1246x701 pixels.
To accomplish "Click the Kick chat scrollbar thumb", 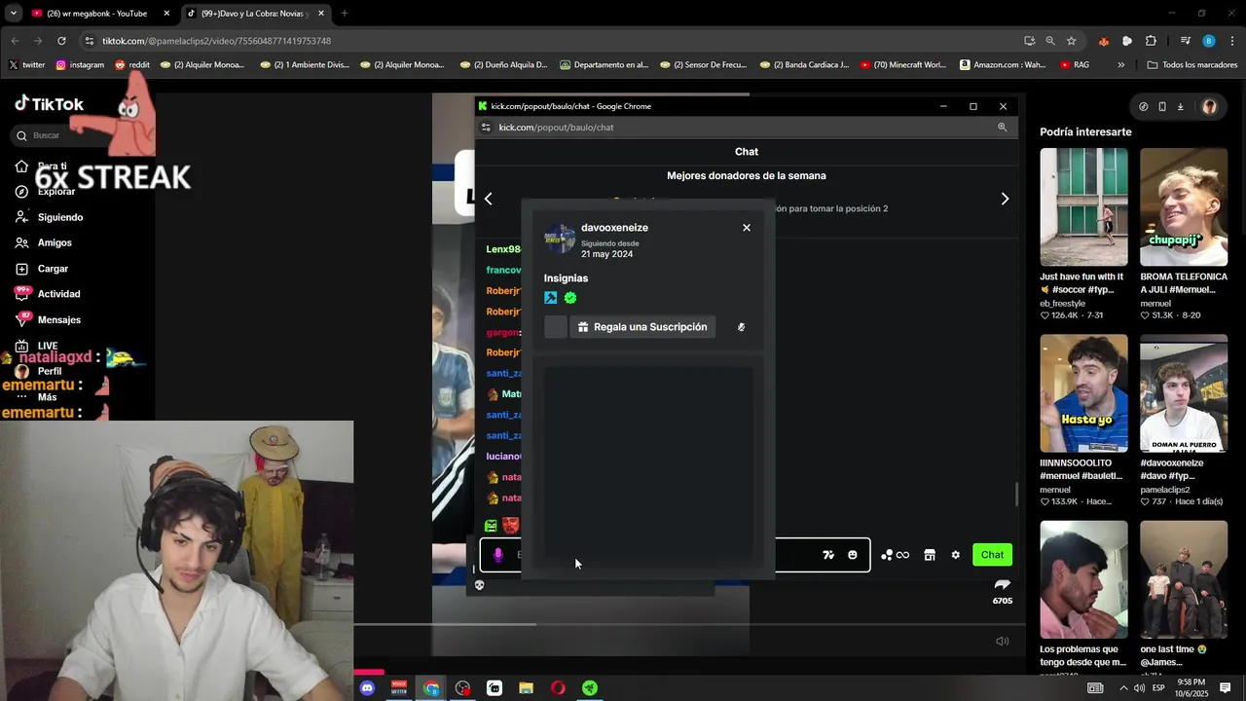I will pyautogui.click(x=1016, y=495).
